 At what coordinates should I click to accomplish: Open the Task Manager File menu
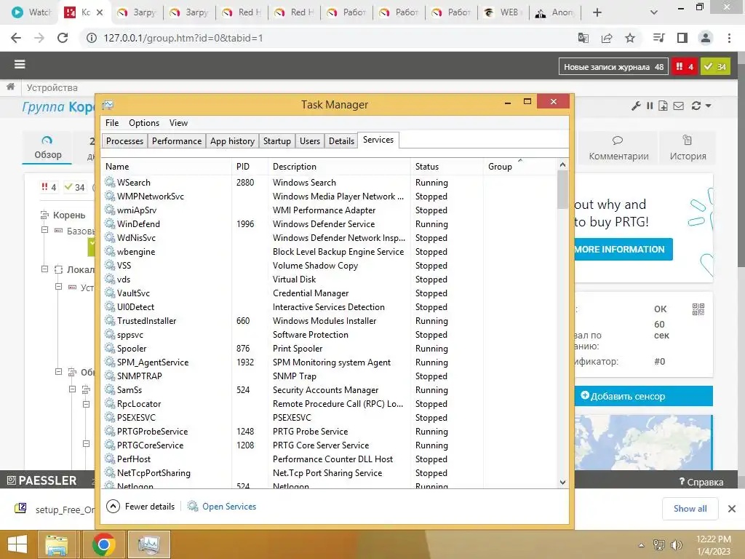point(112,122)
